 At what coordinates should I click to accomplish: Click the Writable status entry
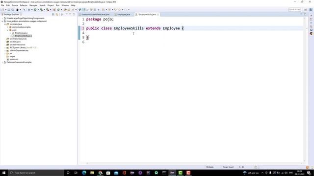click(210, 167)
